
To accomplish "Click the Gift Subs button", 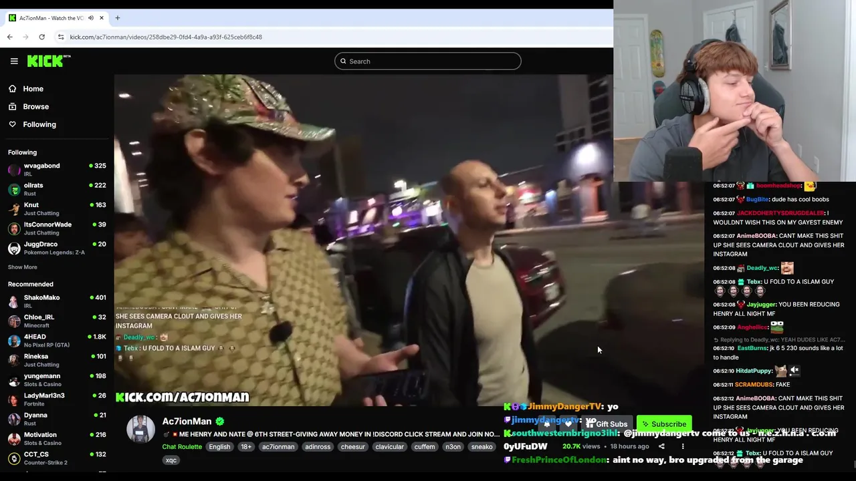I will tap(607, 424).
